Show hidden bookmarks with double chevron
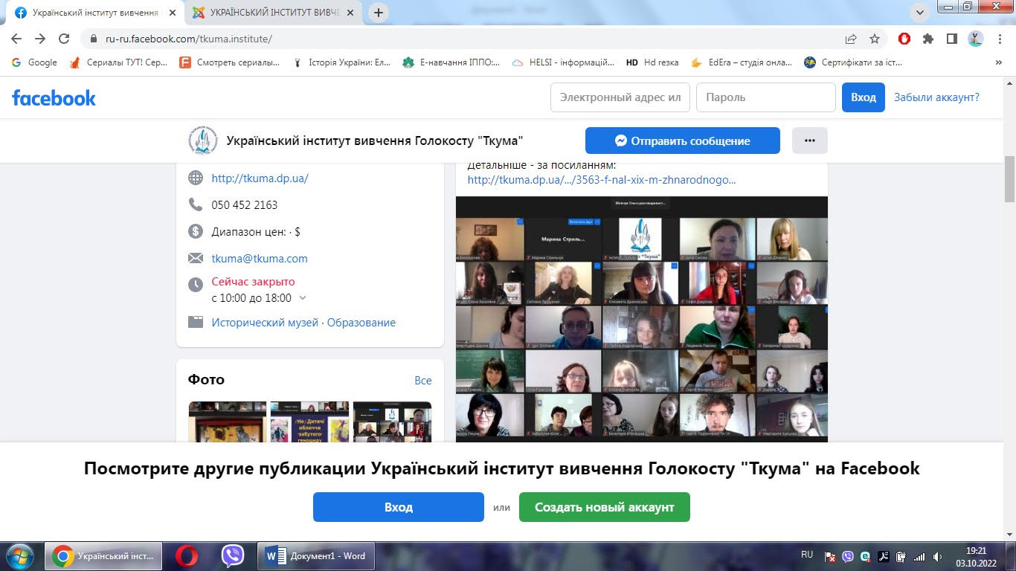 [x=998, y=62]
